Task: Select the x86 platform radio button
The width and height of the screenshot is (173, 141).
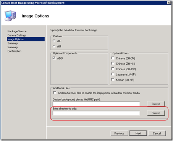Action: (x=54, y=41)
